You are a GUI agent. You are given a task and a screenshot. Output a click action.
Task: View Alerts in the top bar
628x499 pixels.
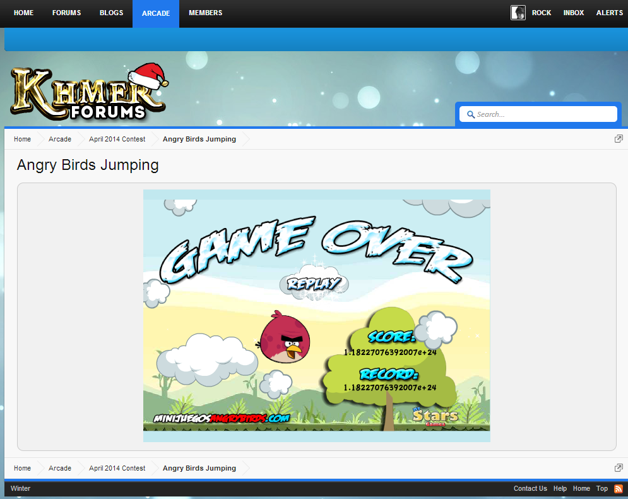(609, 13)
